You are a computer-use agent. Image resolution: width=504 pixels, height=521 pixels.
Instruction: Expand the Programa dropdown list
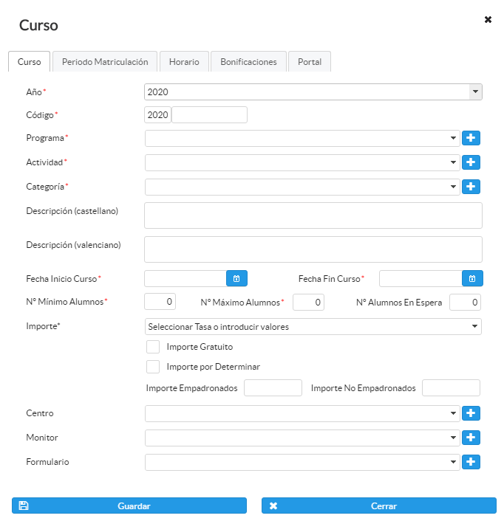[303, 138]
